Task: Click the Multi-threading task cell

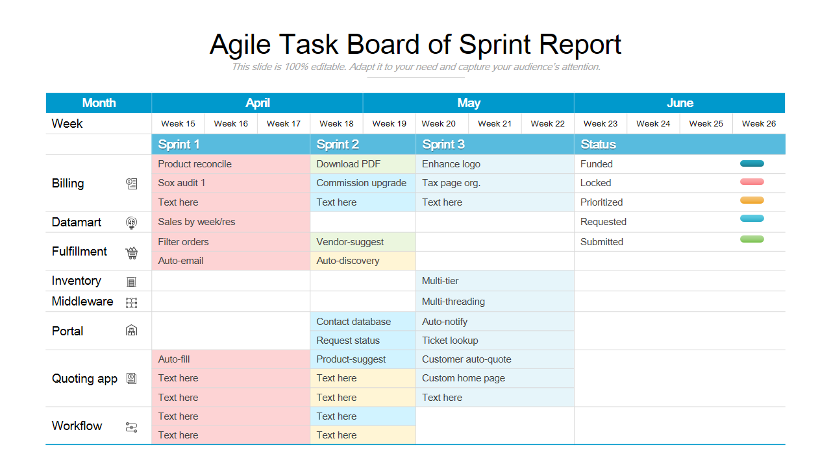Action: click(x=495, y=302)
